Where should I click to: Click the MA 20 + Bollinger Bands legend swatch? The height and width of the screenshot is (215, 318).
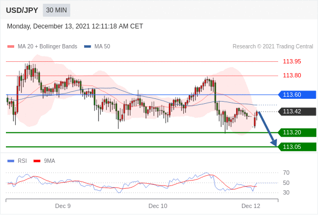click(x=11, y=47)
